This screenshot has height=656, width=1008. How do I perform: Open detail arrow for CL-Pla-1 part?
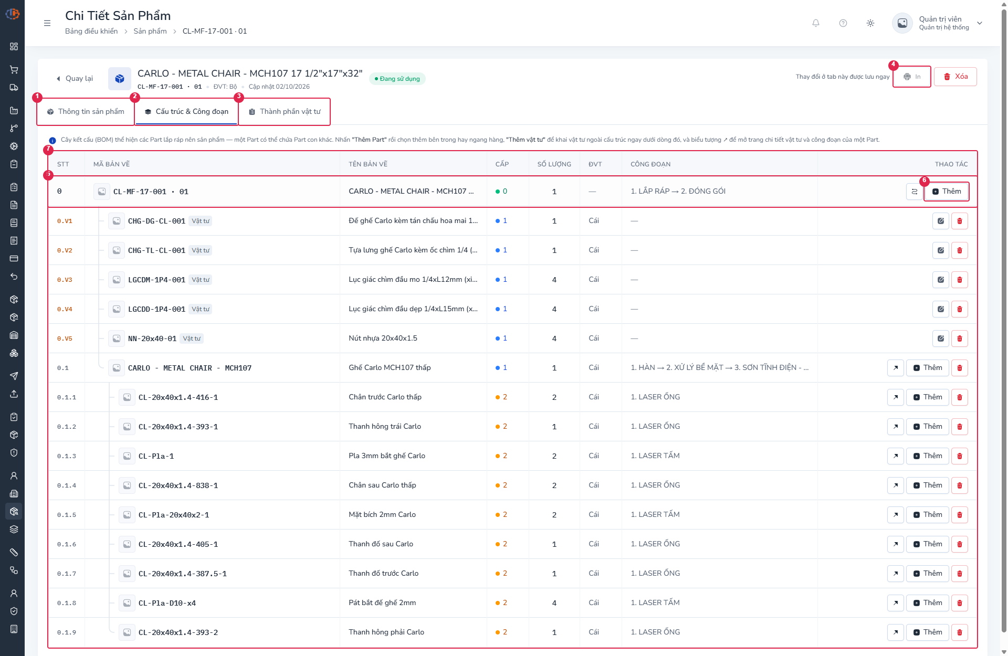point(896,456)
